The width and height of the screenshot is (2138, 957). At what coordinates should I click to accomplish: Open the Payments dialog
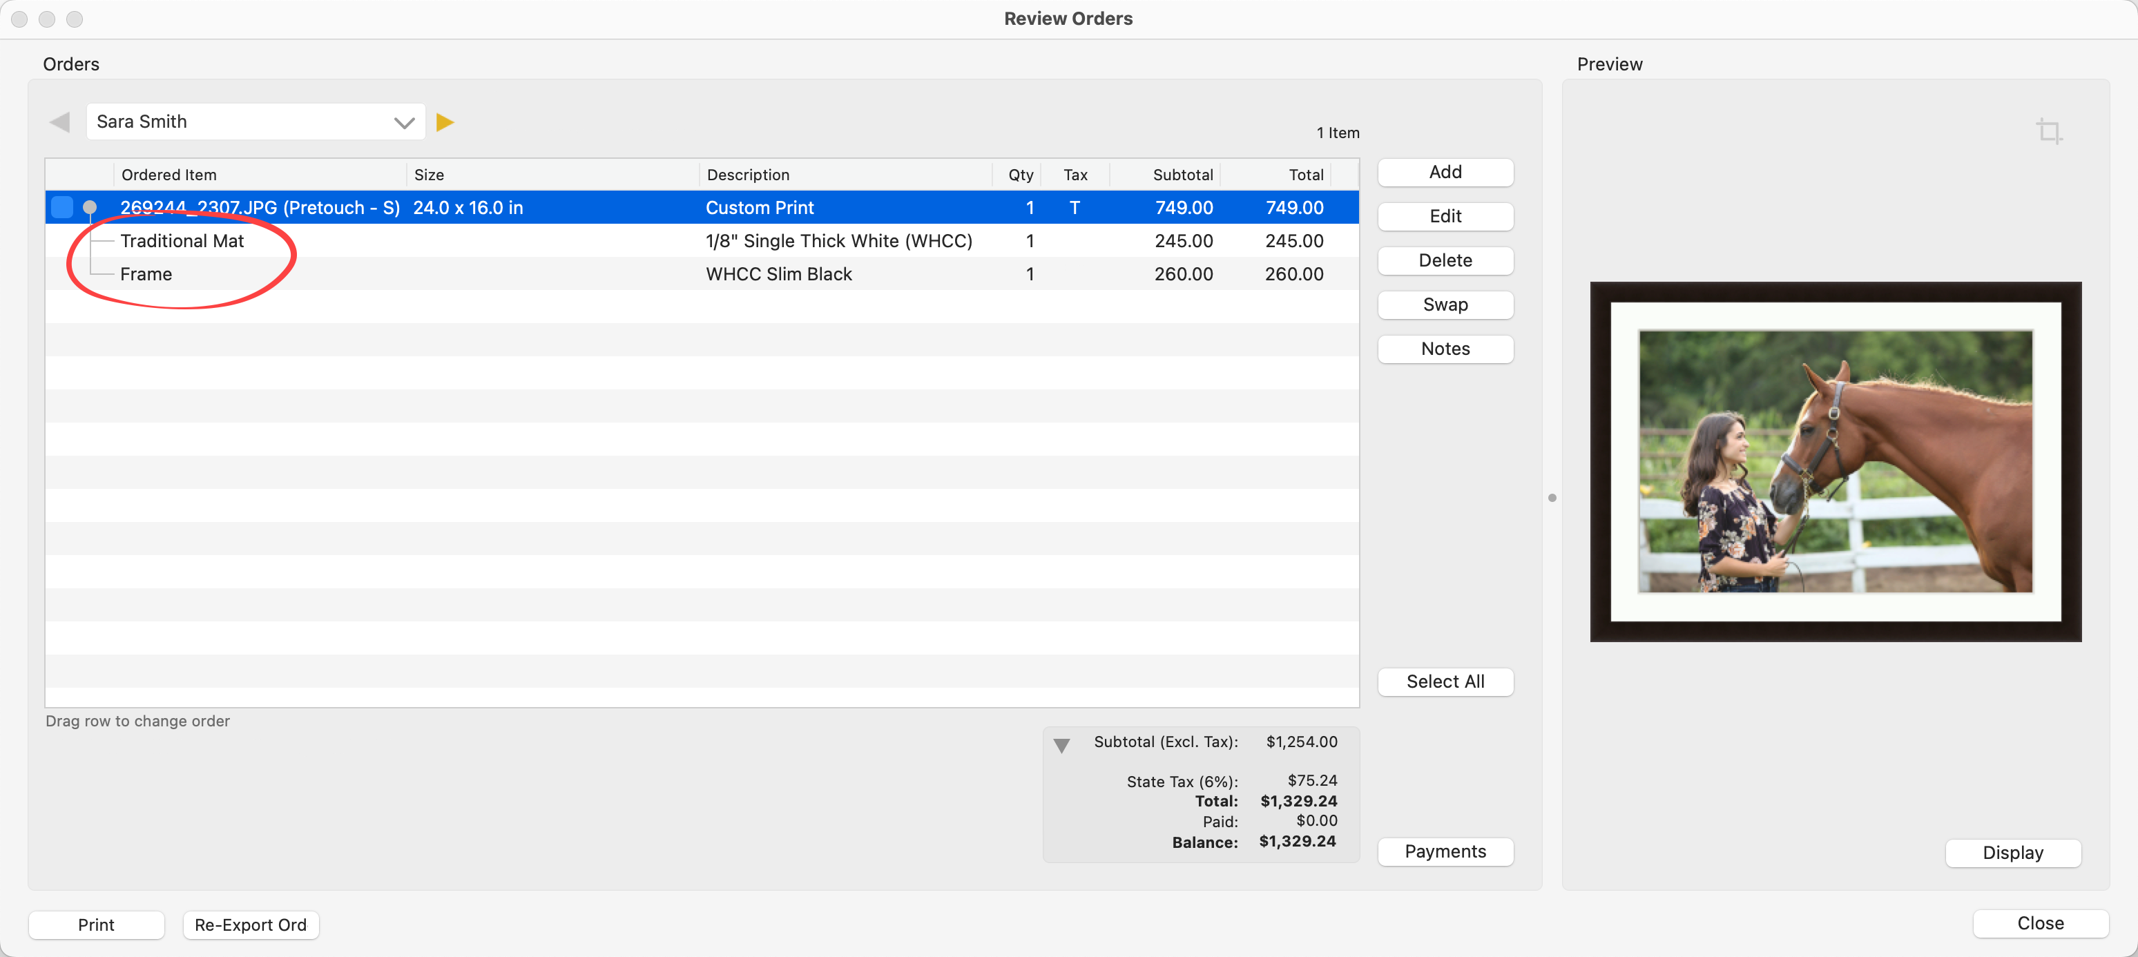[1444, 851]
